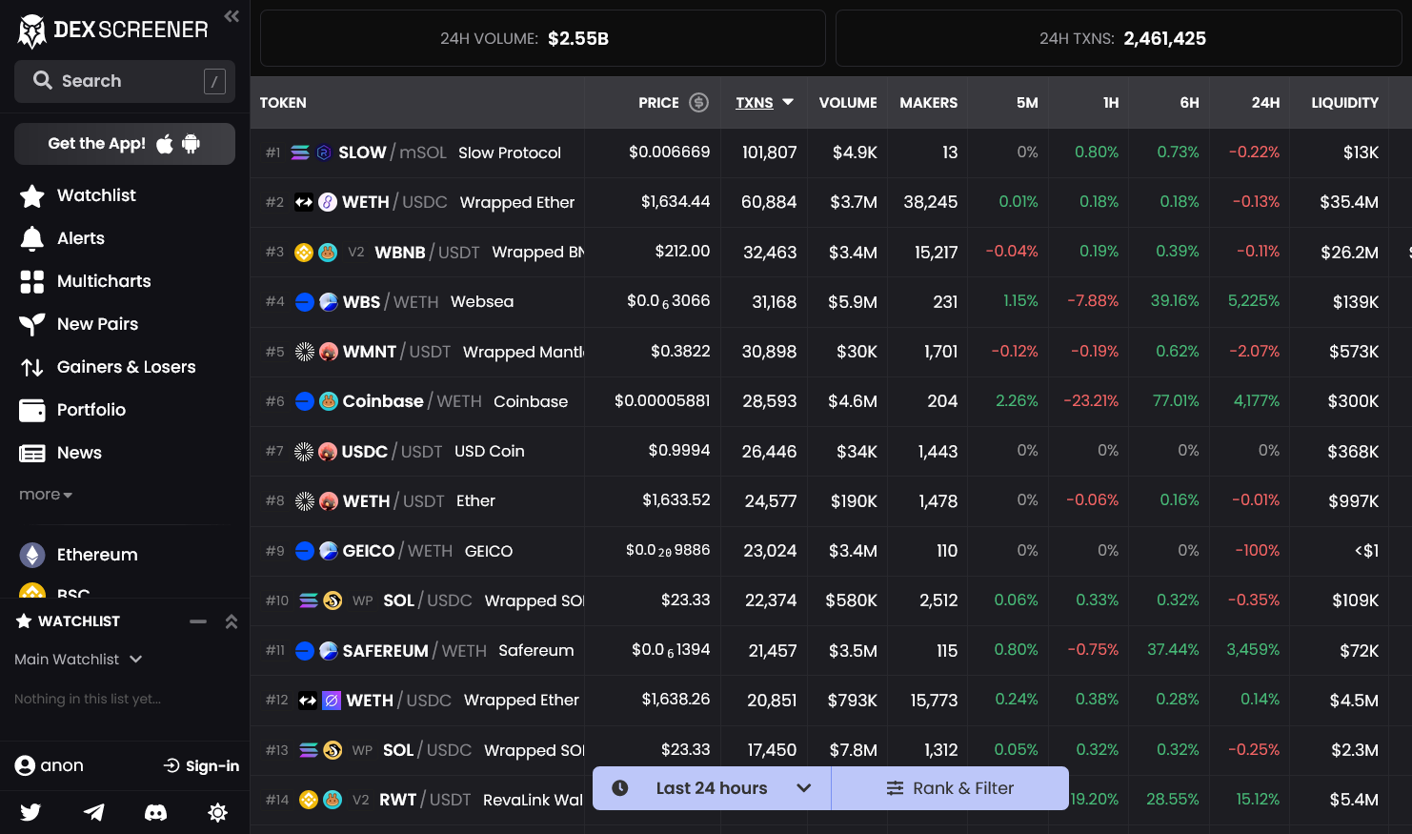Open News via the newspaper icon
This screenshot has width=1412, height=834.
click(32, 453)
